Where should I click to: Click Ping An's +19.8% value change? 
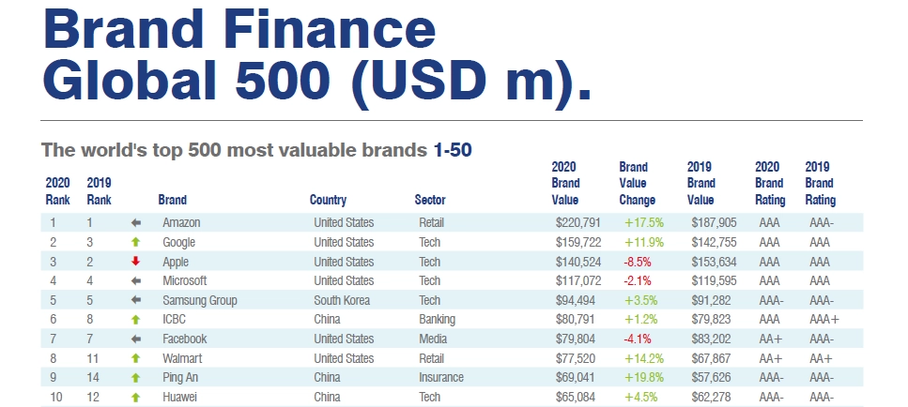pos(643,378)
